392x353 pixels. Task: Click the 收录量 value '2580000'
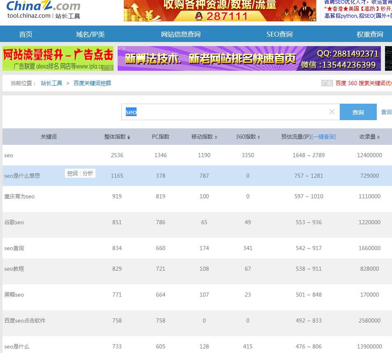[x=369, y=320]
